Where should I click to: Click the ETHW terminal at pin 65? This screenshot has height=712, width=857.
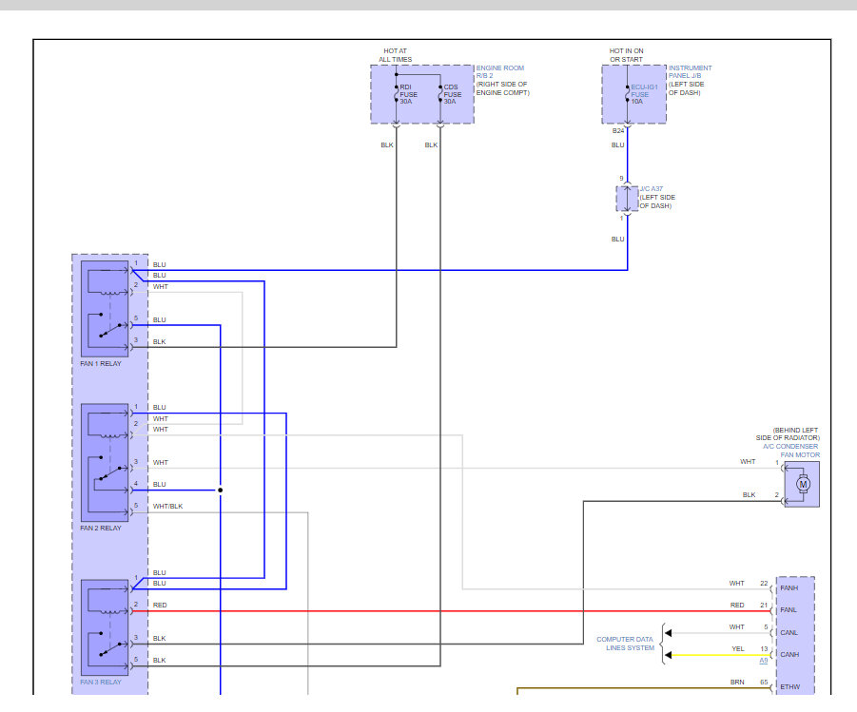[x=789, y=686]
